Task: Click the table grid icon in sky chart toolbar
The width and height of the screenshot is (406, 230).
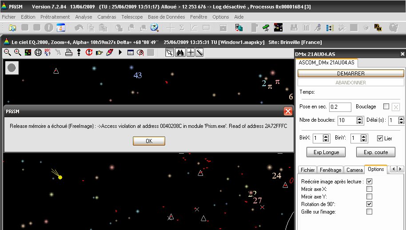Action: point(131,52)
